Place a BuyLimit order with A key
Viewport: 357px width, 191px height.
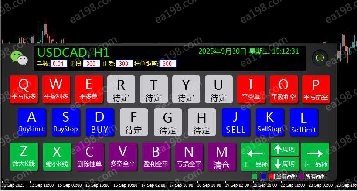coord(32,122)
